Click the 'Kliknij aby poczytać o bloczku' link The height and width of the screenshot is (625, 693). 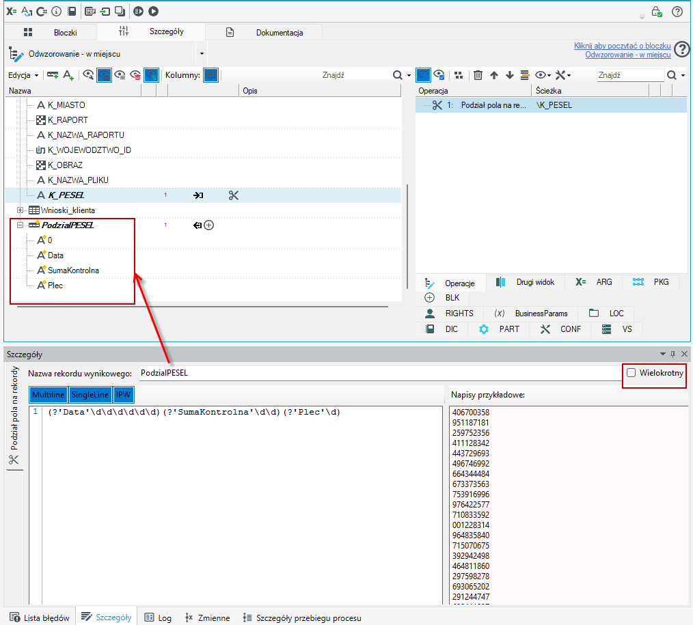[623, 46]
